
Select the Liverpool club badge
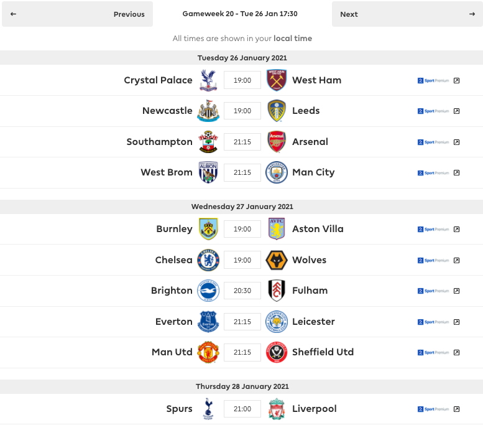tap(277, 409)
